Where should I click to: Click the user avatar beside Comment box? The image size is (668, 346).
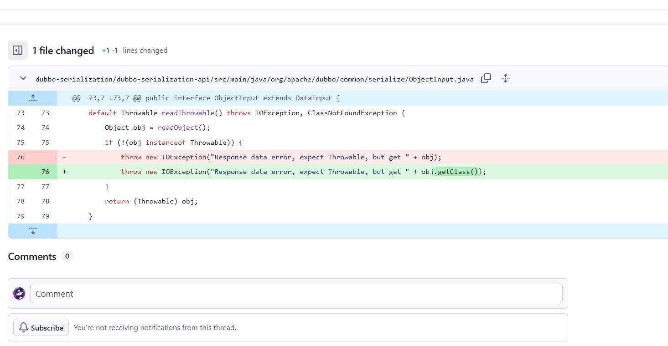click(19, 294)
